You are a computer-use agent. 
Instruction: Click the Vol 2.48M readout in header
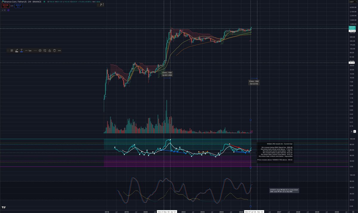[x=96, y=2]
